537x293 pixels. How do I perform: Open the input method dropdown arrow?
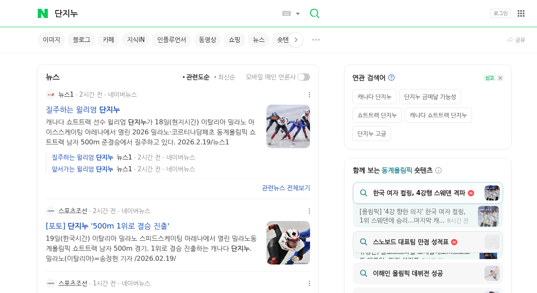click(298, 13)
